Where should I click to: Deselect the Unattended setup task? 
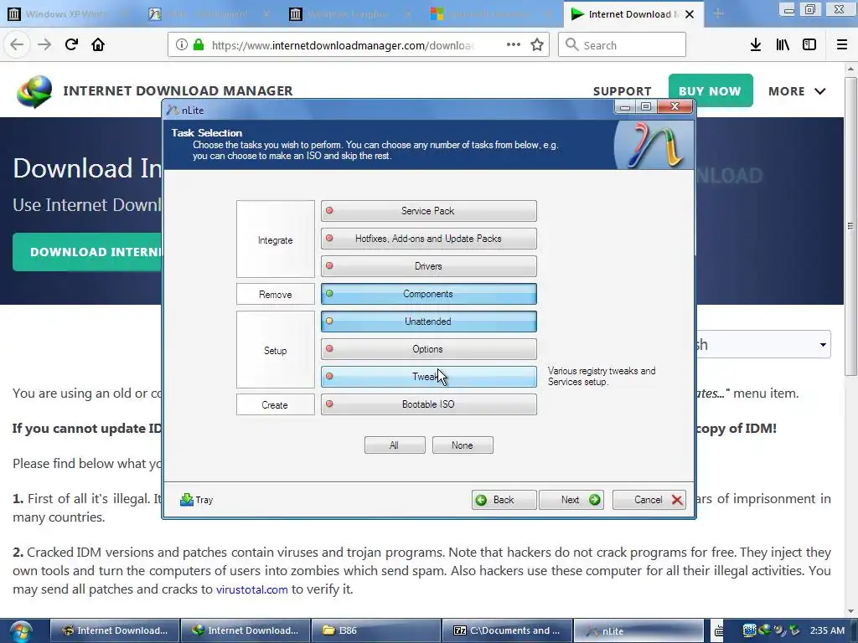click(x=428, y=321)
